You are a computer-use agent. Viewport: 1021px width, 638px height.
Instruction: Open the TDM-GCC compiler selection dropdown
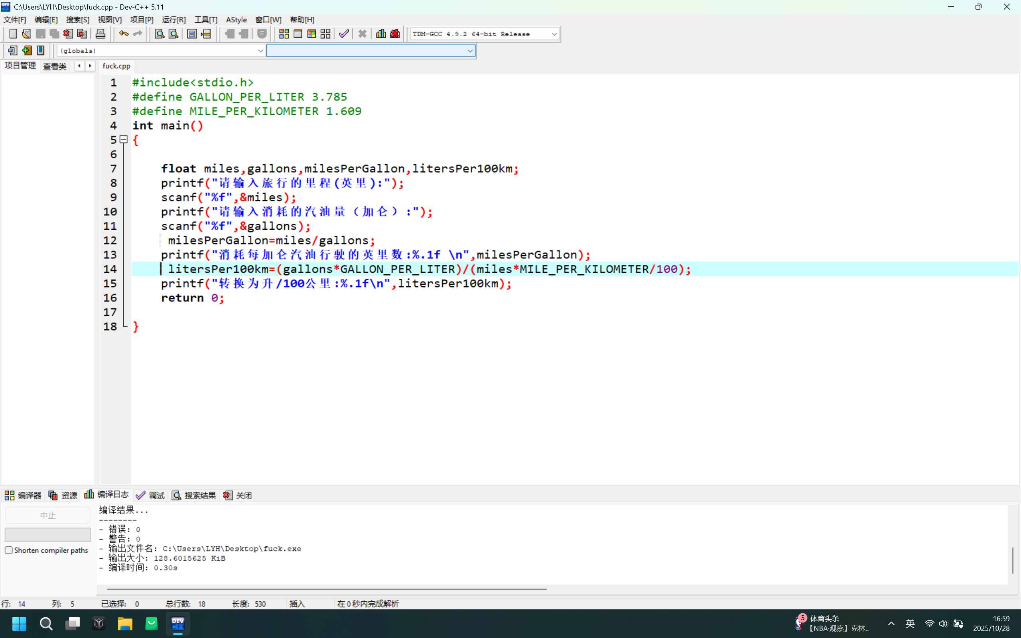pyautogui.click(x=554, y=34)
